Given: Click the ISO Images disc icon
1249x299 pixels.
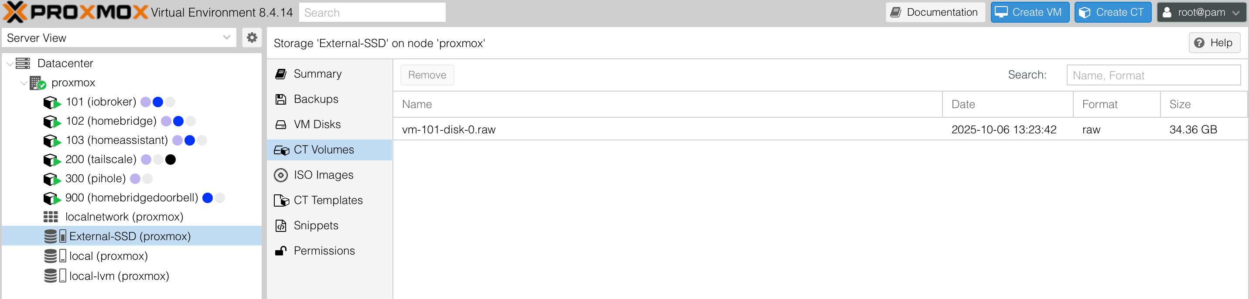Looking at the screenshot, I should click(x=281, y=175).
